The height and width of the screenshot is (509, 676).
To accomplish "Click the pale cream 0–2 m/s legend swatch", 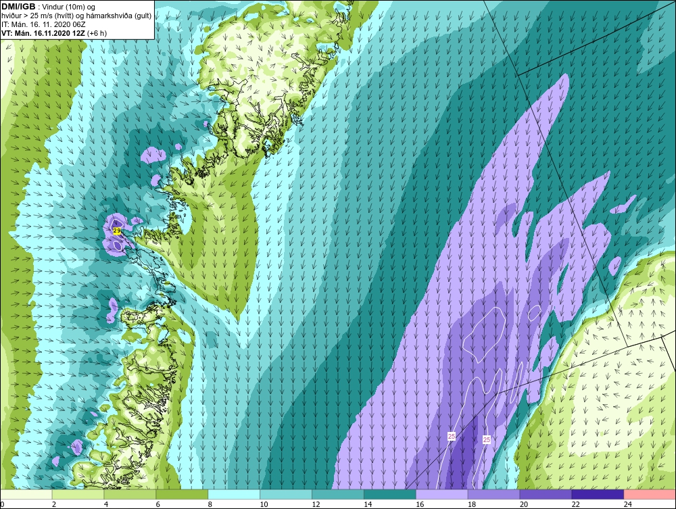I will click(26, 494).
